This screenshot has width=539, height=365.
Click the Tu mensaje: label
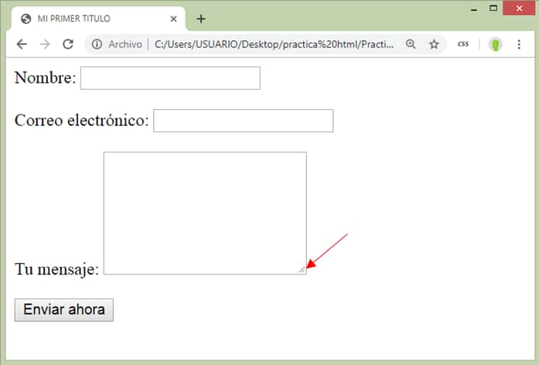tap(56, 268)
